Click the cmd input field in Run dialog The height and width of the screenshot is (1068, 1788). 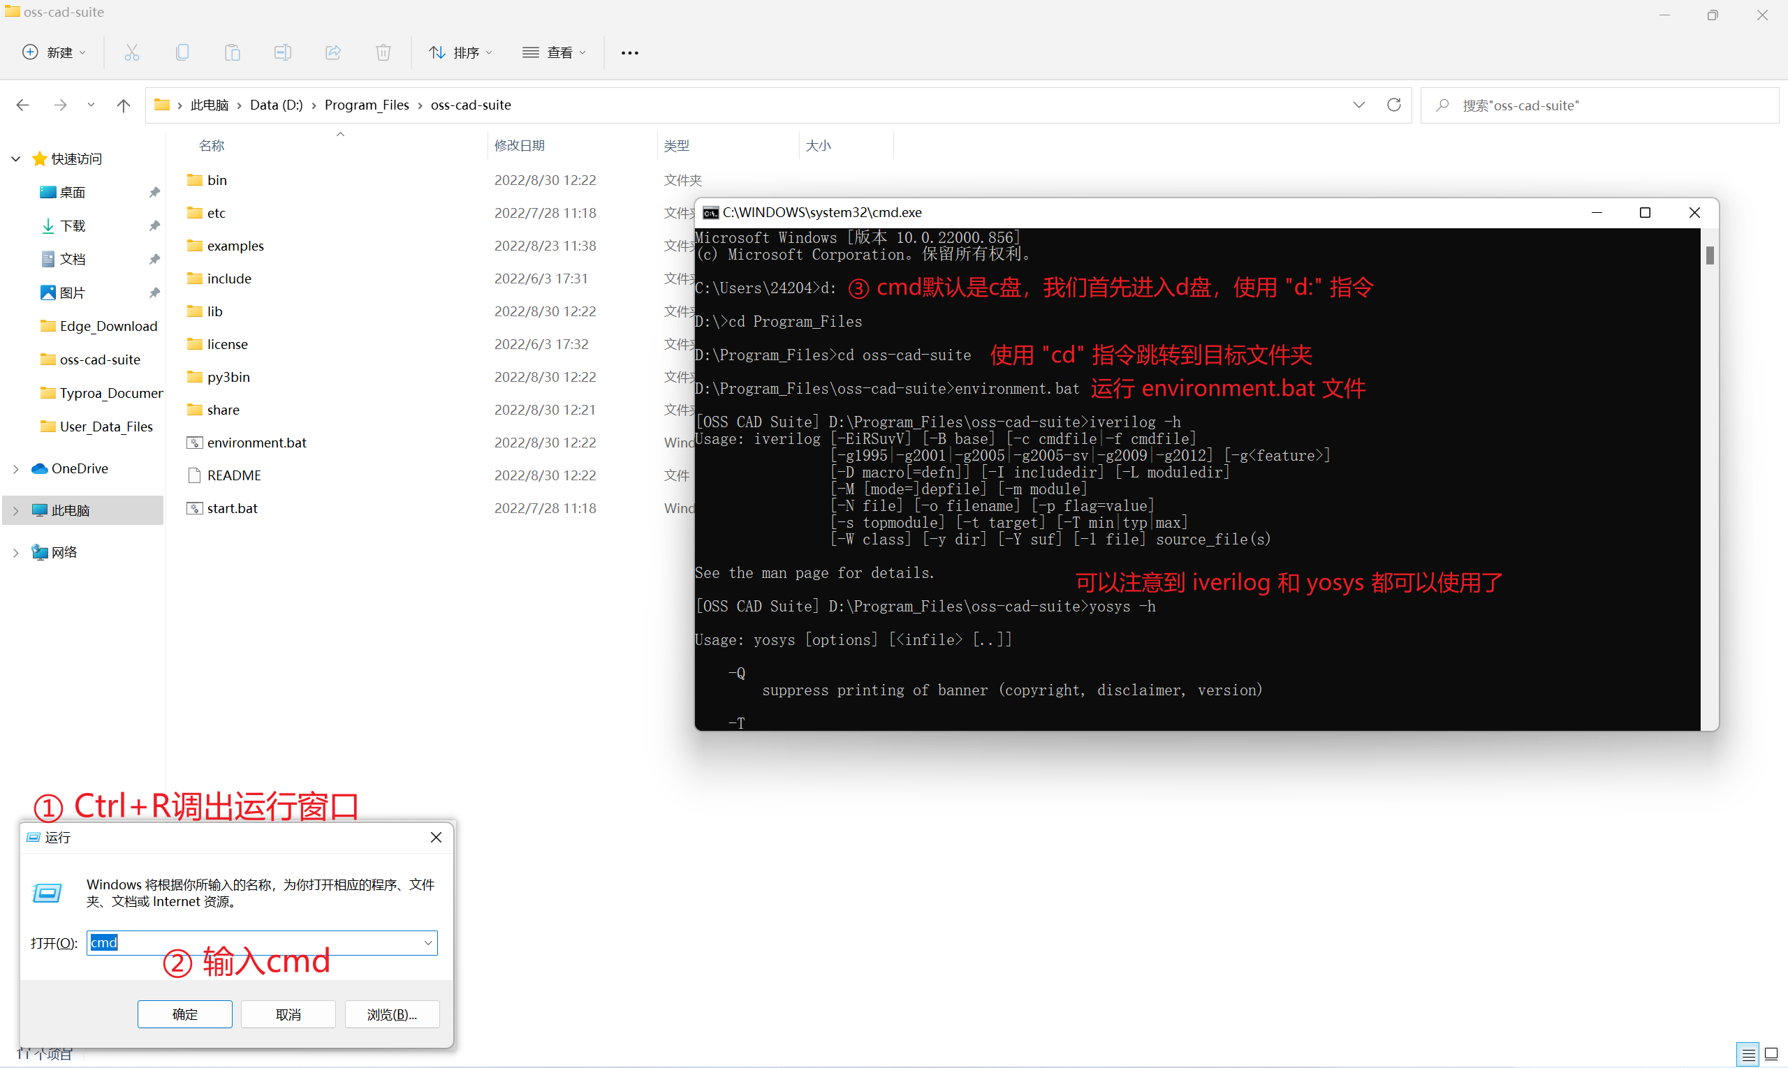259,942
